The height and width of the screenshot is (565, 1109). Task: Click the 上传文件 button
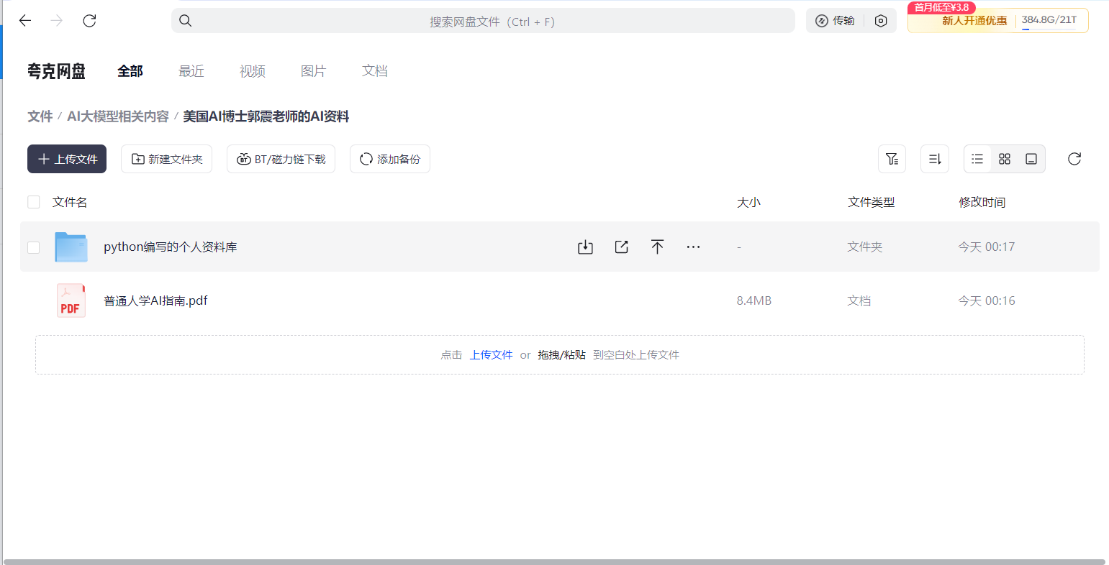point(67,159)
